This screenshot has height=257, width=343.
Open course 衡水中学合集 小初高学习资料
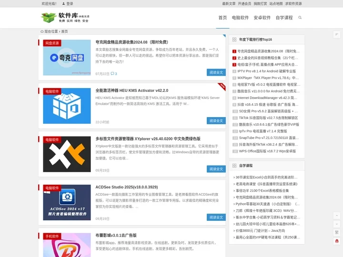click(268, 217)
